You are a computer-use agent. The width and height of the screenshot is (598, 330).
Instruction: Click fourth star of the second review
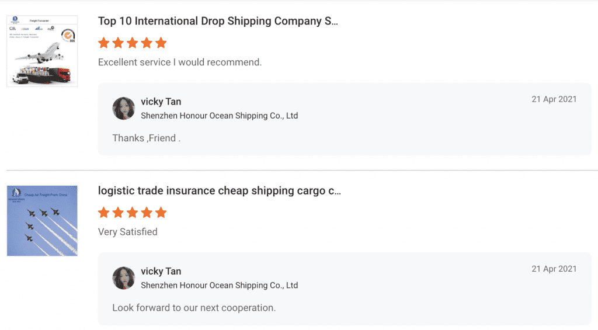click(x=147, y=213)
